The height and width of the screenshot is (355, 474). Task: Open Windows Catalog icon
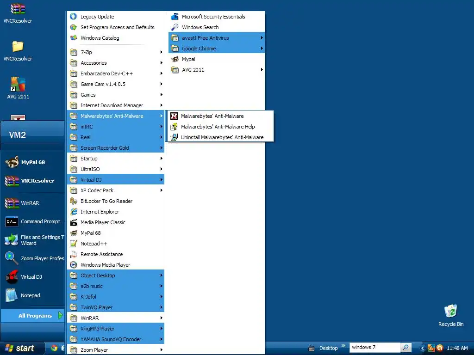point(74,38)
